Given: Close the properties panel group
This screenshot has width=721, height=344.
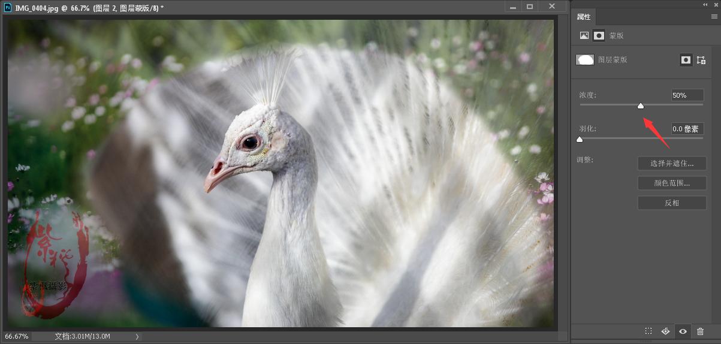Looking at the screenshot, I should coord(716,4).
